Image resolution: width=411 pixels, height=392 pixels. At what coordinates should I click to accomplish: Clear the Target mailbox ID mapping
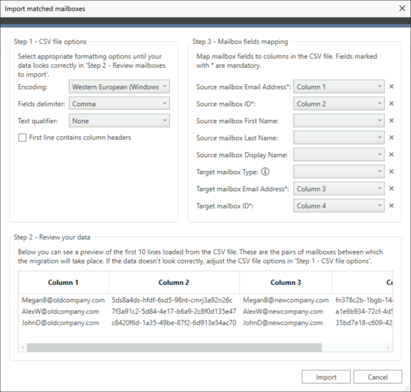click(391, 205)
